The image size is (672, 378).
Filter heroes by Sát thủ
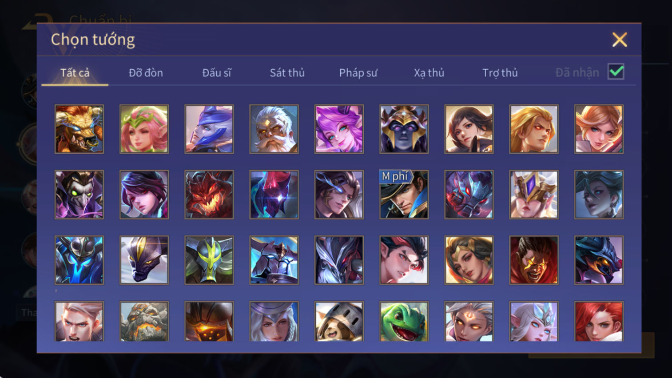287,73
